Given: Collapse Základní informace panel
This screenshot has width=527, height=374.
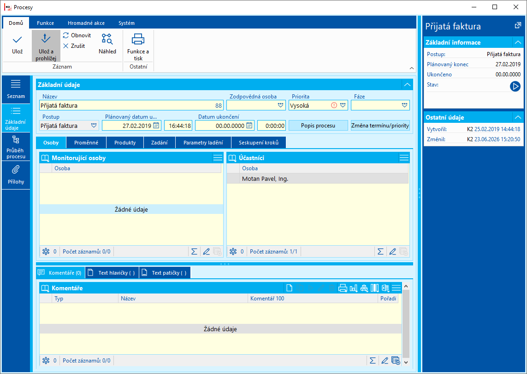Looking at the screenshot, I should point(518,42).
